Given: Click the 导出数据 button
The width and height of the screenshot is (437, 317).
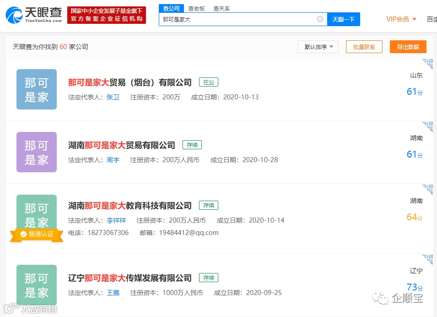Looking at the screenshot, I should coord(408,47).
